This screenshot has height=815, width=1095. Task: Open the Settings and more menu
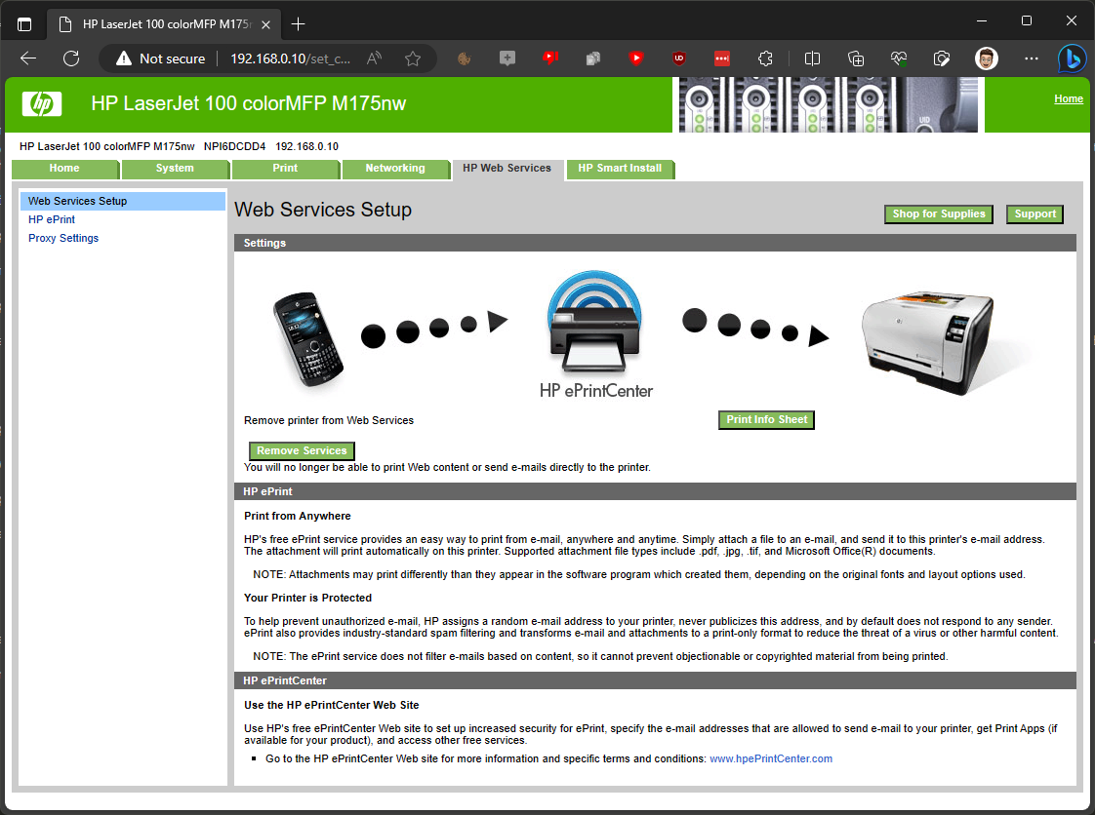[x=1031, y=58]
